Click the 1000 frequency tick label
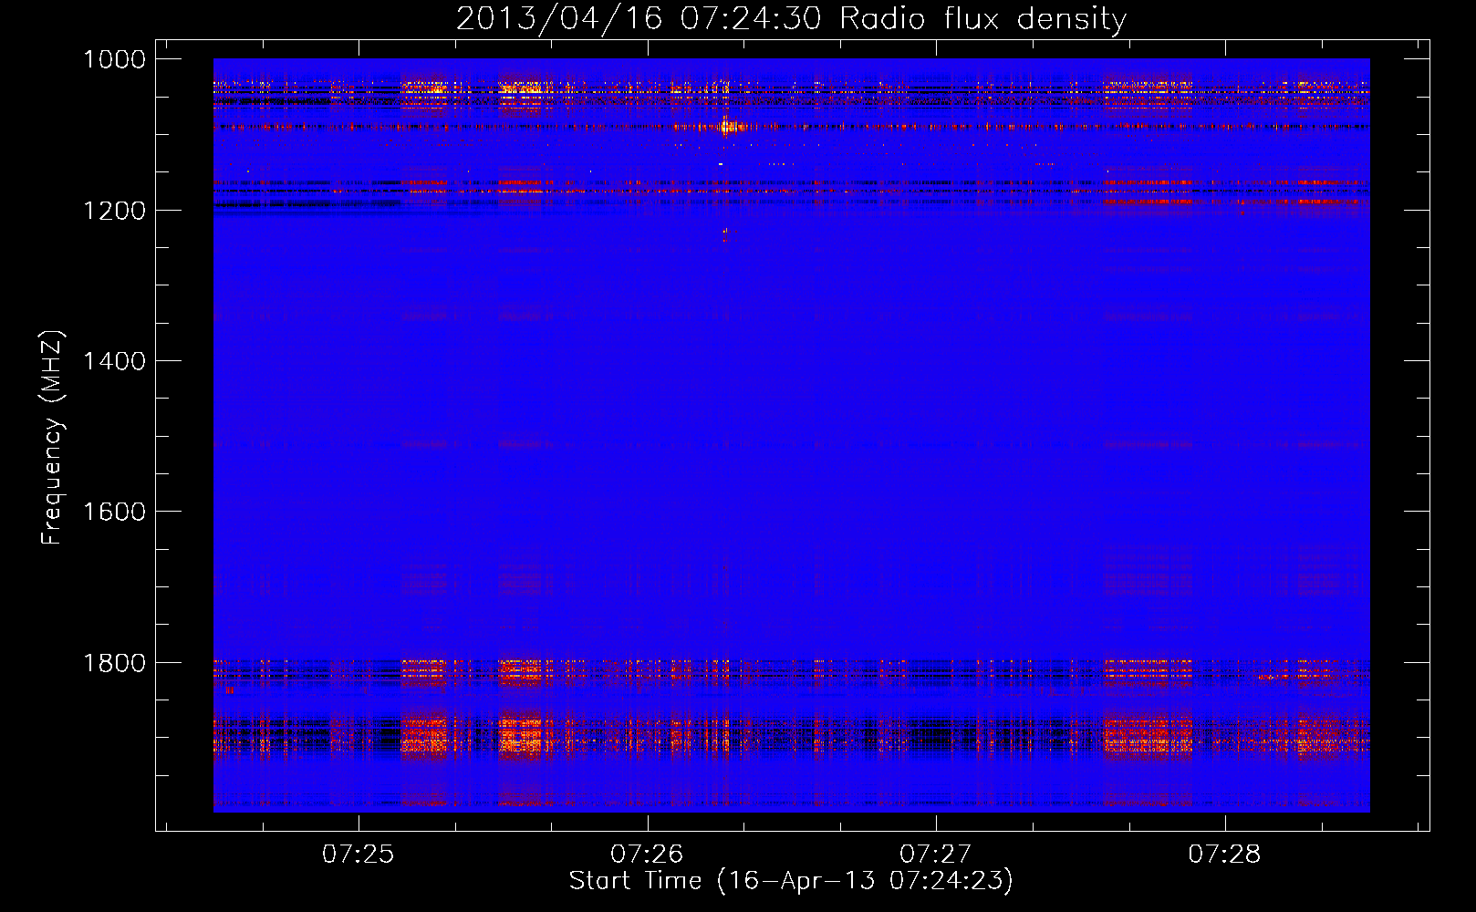Viewport: 1476px width, 912px height. (114, 59)
